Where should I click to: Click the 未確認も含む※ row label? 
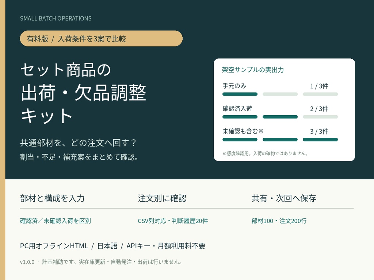pyautogui.click(x=243, y=131)
